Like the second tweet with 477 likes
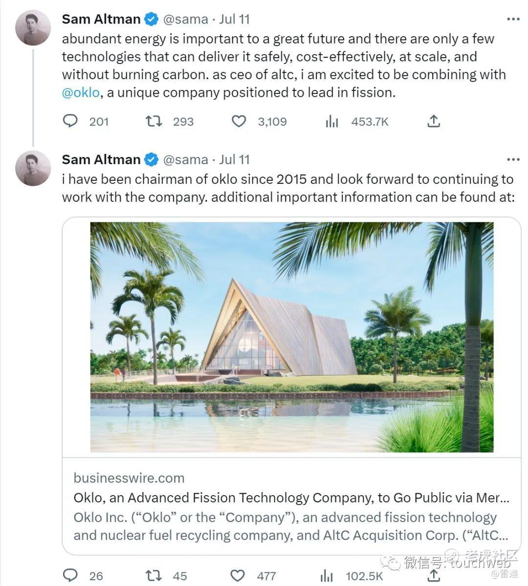The height and width of the screenshot is (586, 528). pyautogui.click(x=239, y=576)
